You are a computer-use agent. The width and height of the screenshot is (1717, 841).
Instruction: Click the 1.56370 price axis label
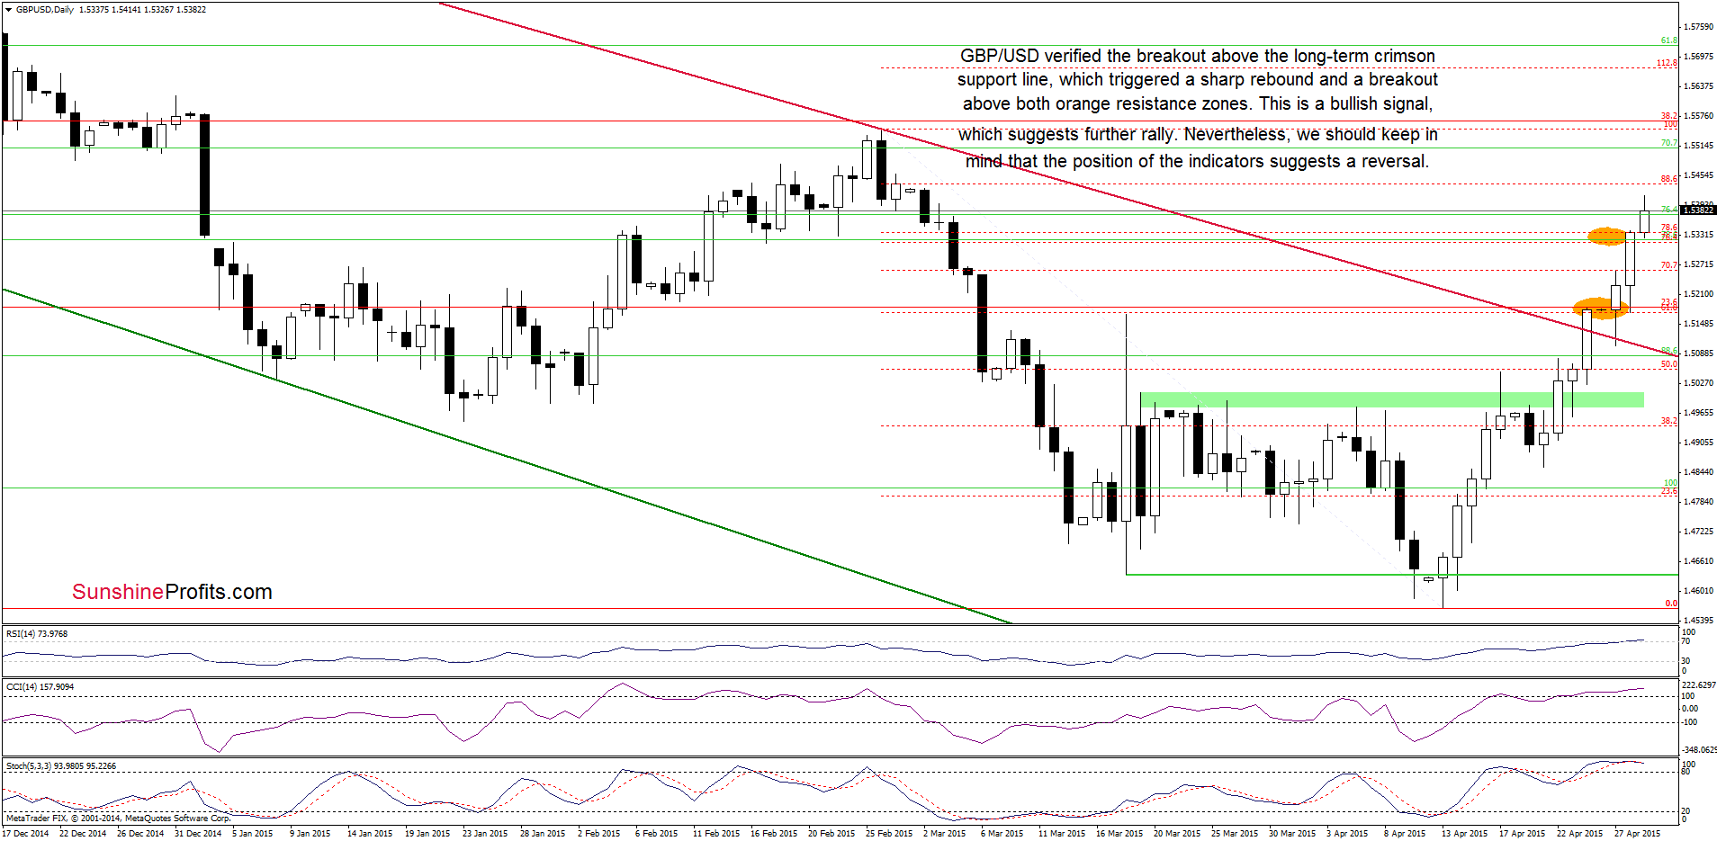coord(1698,86)
